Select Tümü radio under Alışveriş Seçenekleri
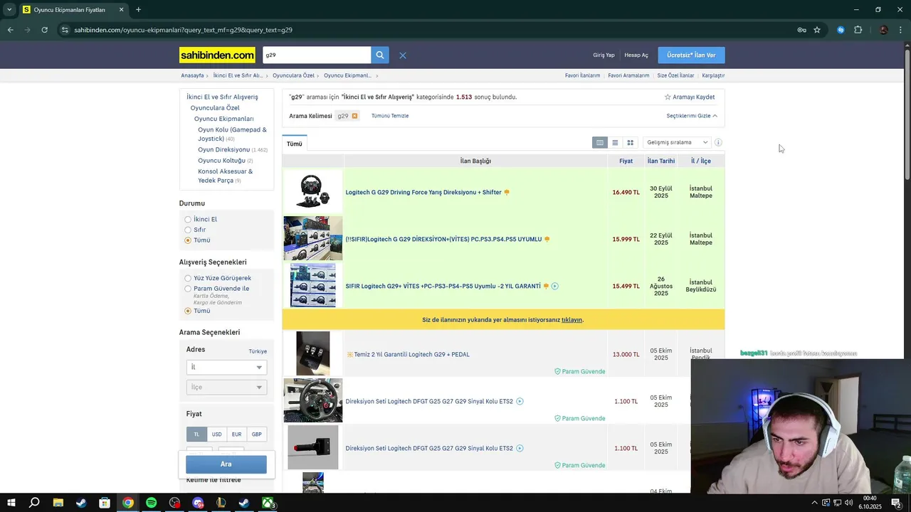The image size is (911, 512). (x=188, y=311)
